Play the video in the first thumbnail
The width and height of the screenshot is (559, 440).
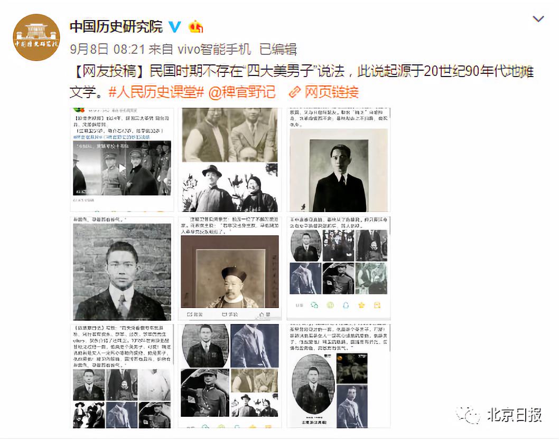pos(122,168)
